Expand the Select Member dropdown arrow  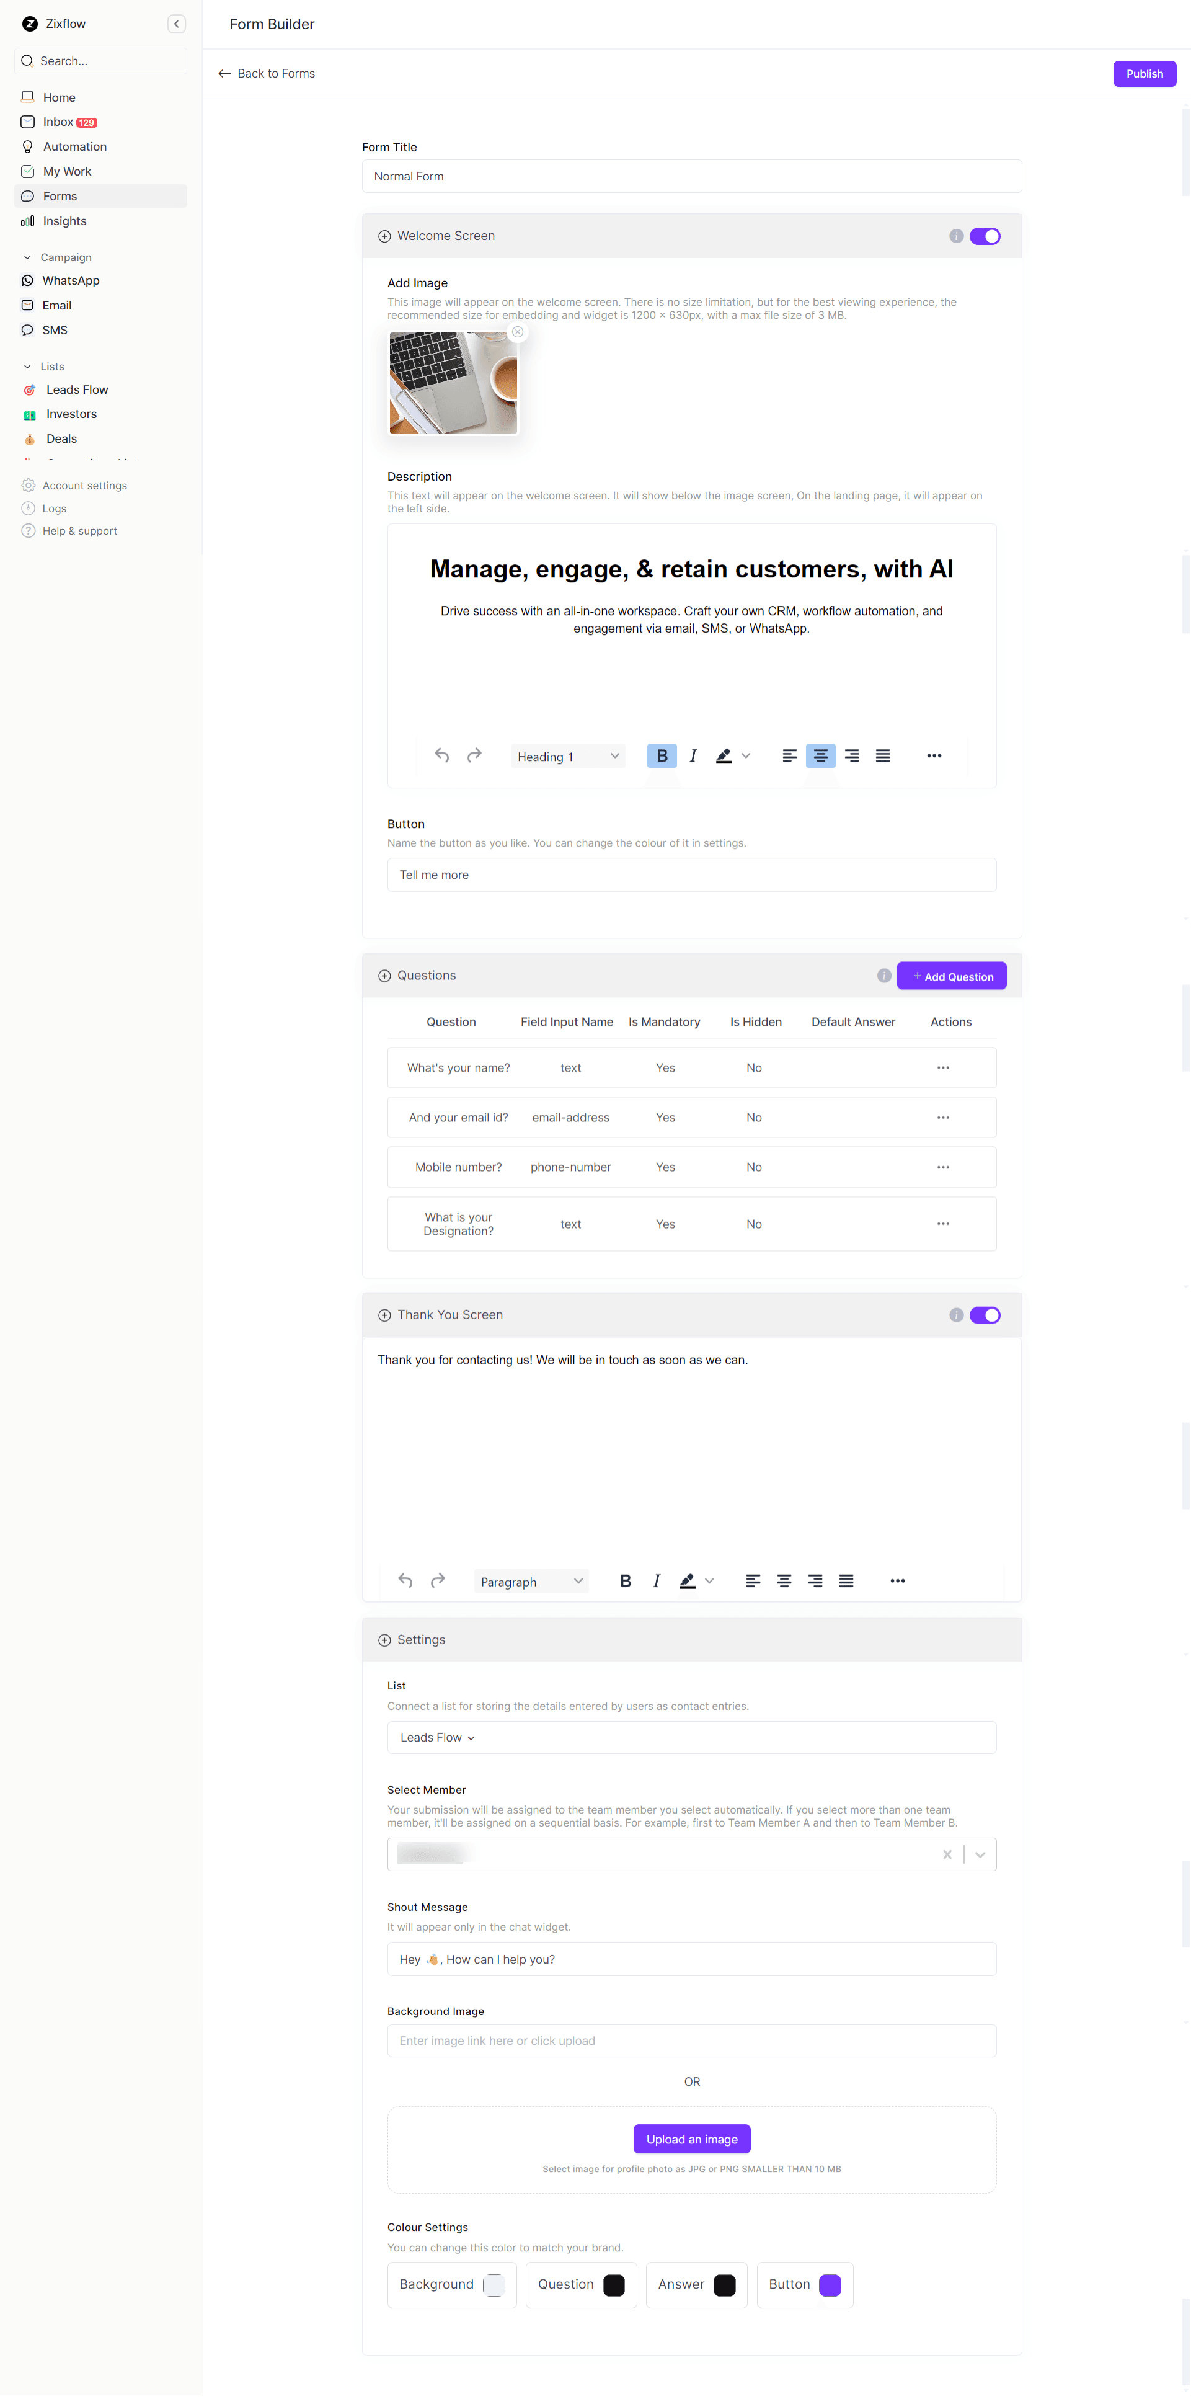pos(980,1855)
